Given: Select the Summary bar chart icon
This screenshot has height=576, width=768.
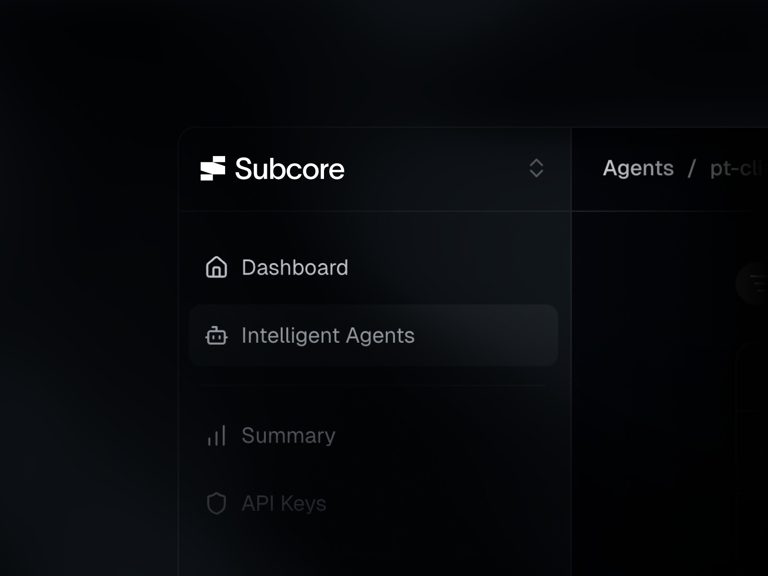Looking at the screenshot, I should point(216,435).
